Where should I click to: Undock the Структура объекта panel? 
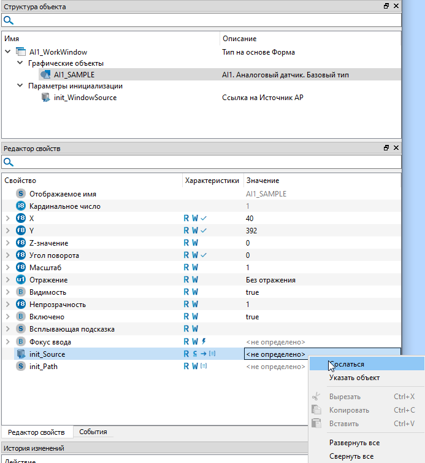[x=386, y=6]
